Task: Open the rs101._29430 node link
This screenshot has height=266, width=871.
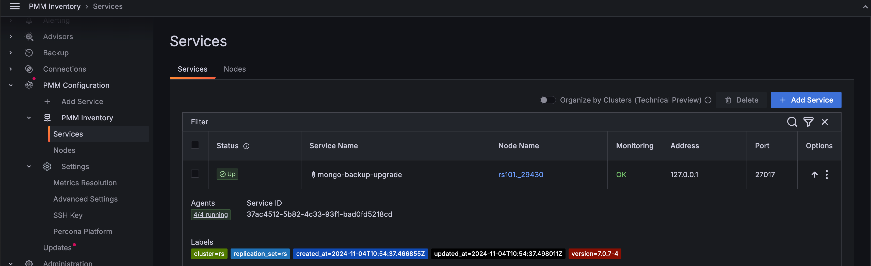Action: [520, 175]
